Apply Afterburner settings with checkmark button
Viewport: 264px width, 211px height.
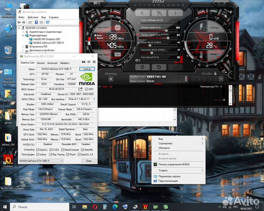click(175, 67)
